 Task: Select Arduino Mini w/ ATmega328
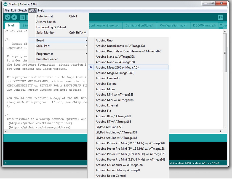coord(128,94)
